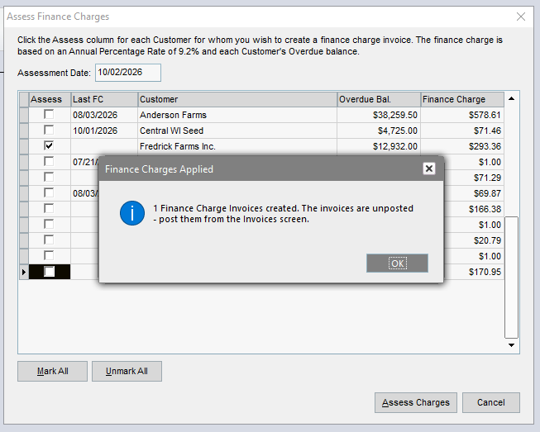Screen dimensions: 540x432
Task: Toggle Assess checkbox in the $69.87 row
Action: tap(49, 193)
